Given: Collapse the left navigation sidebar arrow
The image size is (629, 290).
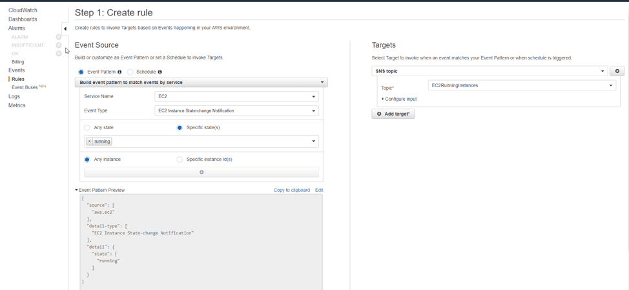Looking at the screenshot, I should click(65, 29).
